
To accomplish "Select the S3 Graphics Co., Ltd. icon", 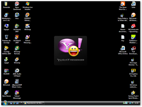I will pyautogui.click(x=133, y=72).
